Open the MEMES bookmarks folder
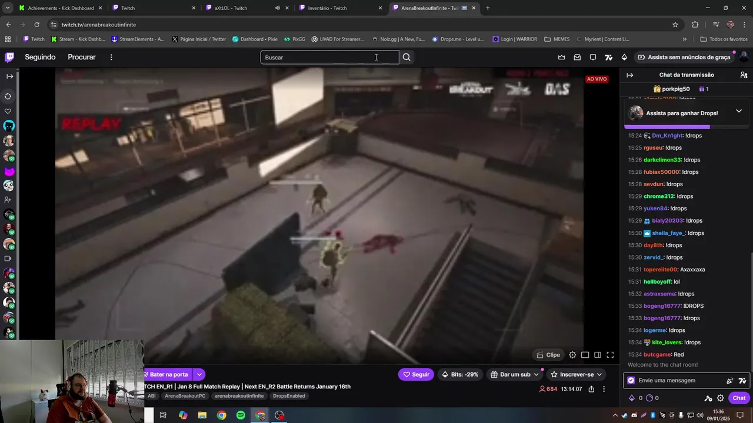753x423 pixels. tap(557, 39)
